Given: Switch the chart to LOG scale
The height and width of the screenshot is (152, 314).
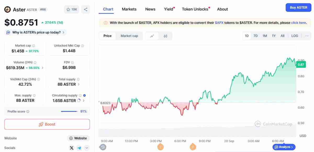Looking at the screenshot, I should [x=295, y=36].
